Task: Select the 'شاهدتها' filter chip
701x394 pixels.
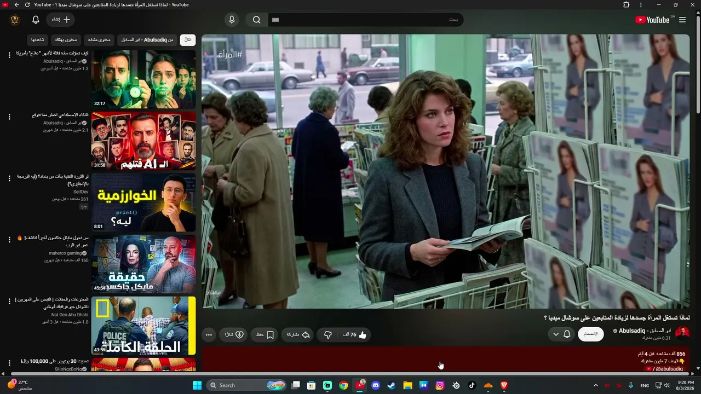Action: coord(38,40)
